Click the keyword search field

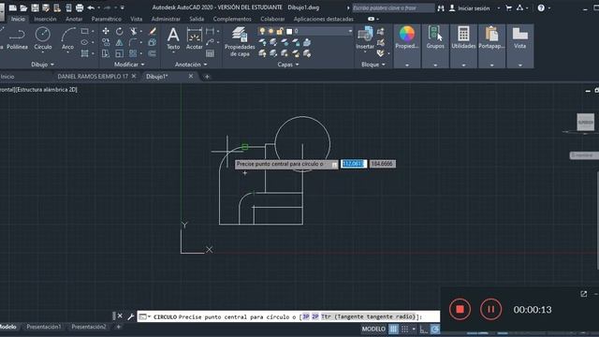click(393, 8)
